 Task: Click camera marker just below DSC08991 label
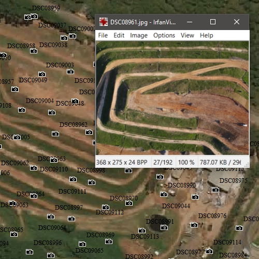[164, 227]
